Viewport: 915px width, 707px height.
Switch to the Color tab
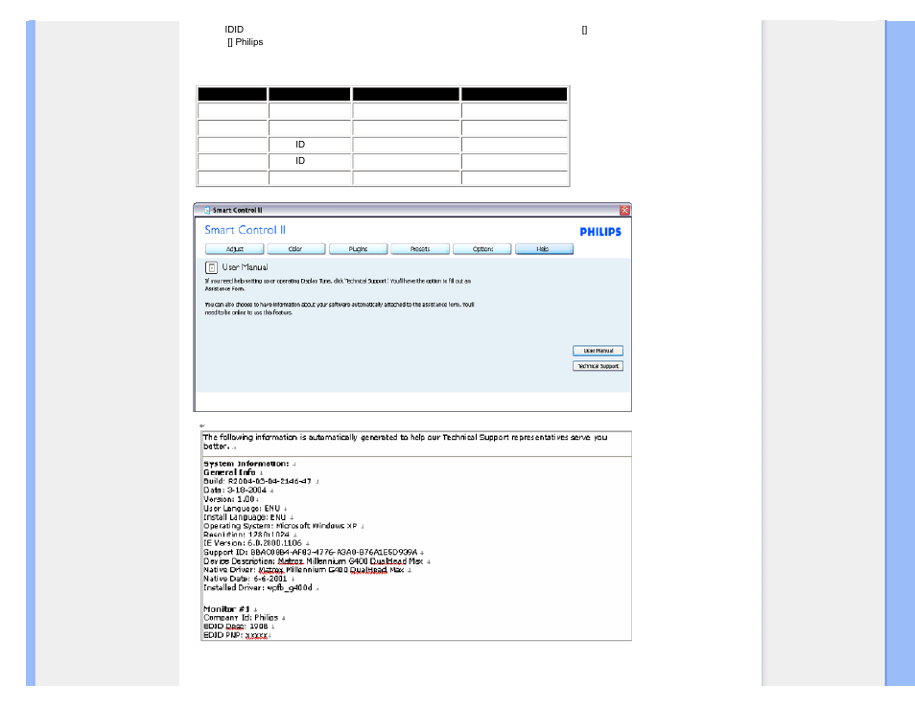(x=295, y=249)
